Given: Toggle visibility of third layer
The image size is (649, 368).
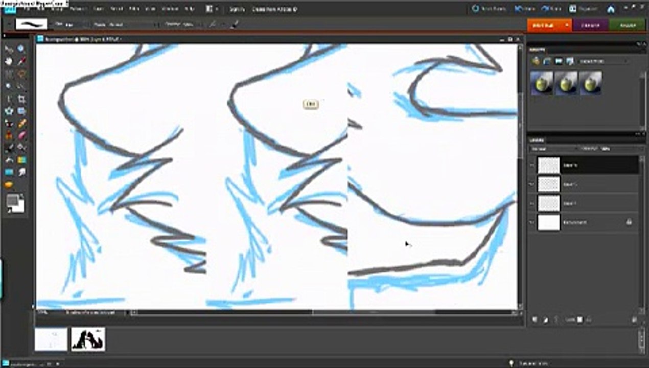Looking at the screenshot, I should [x=532, y=203].
